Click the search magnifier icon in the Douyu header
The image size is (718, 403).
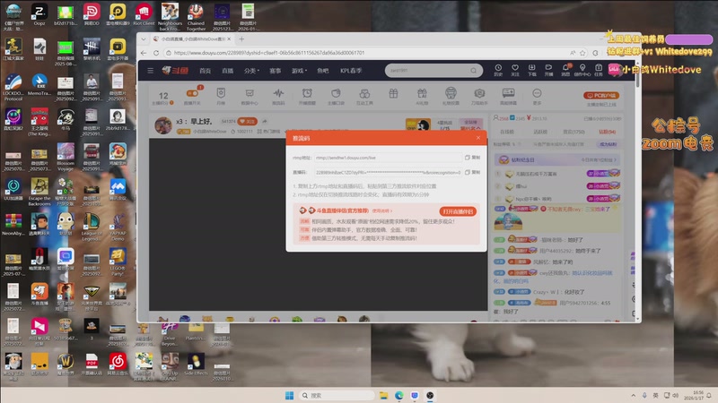pyautogui.click(x=474, y=71)
